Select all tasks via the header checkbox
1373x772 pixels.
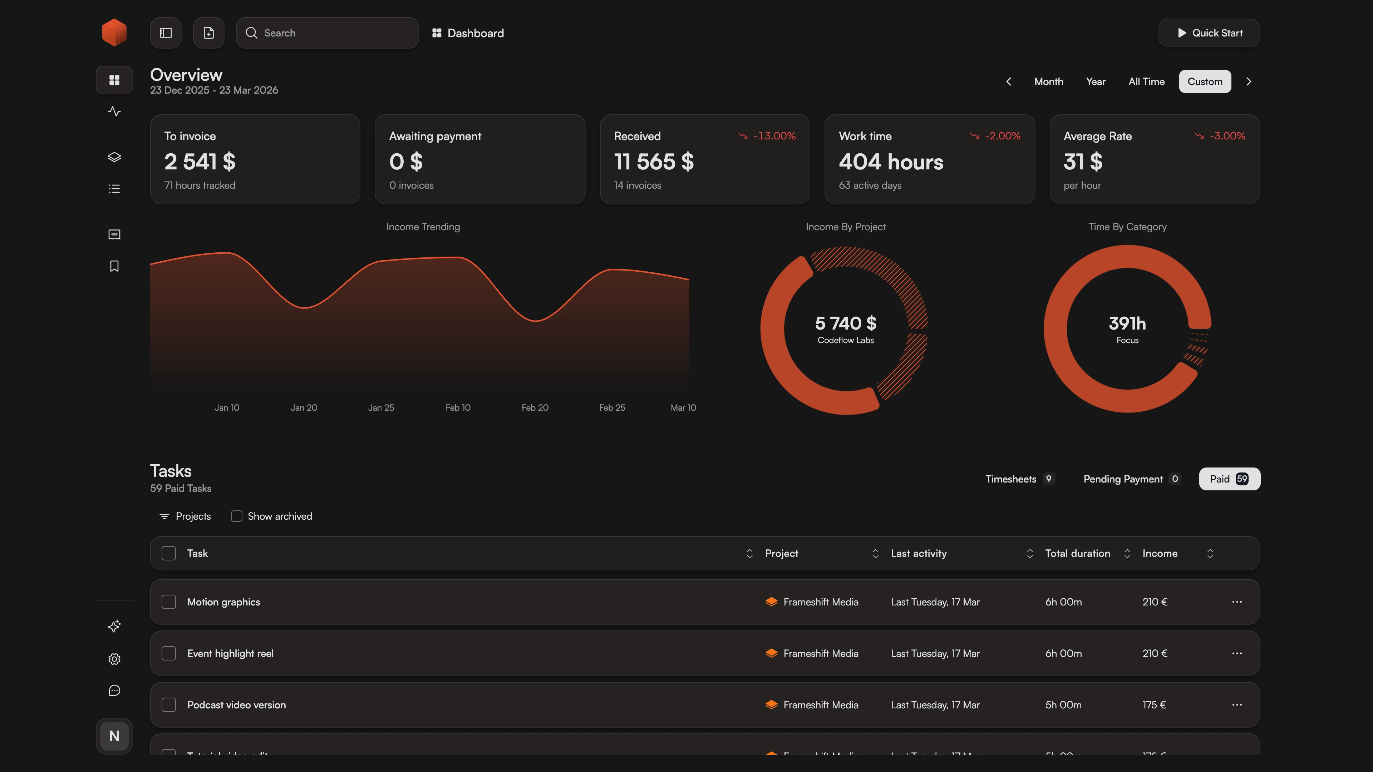pos(168,553)
